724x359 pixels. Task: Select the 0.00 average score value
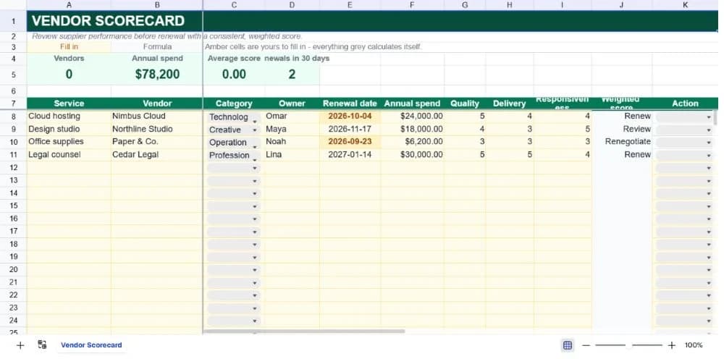pyautogui.click(x=234, y=75)
